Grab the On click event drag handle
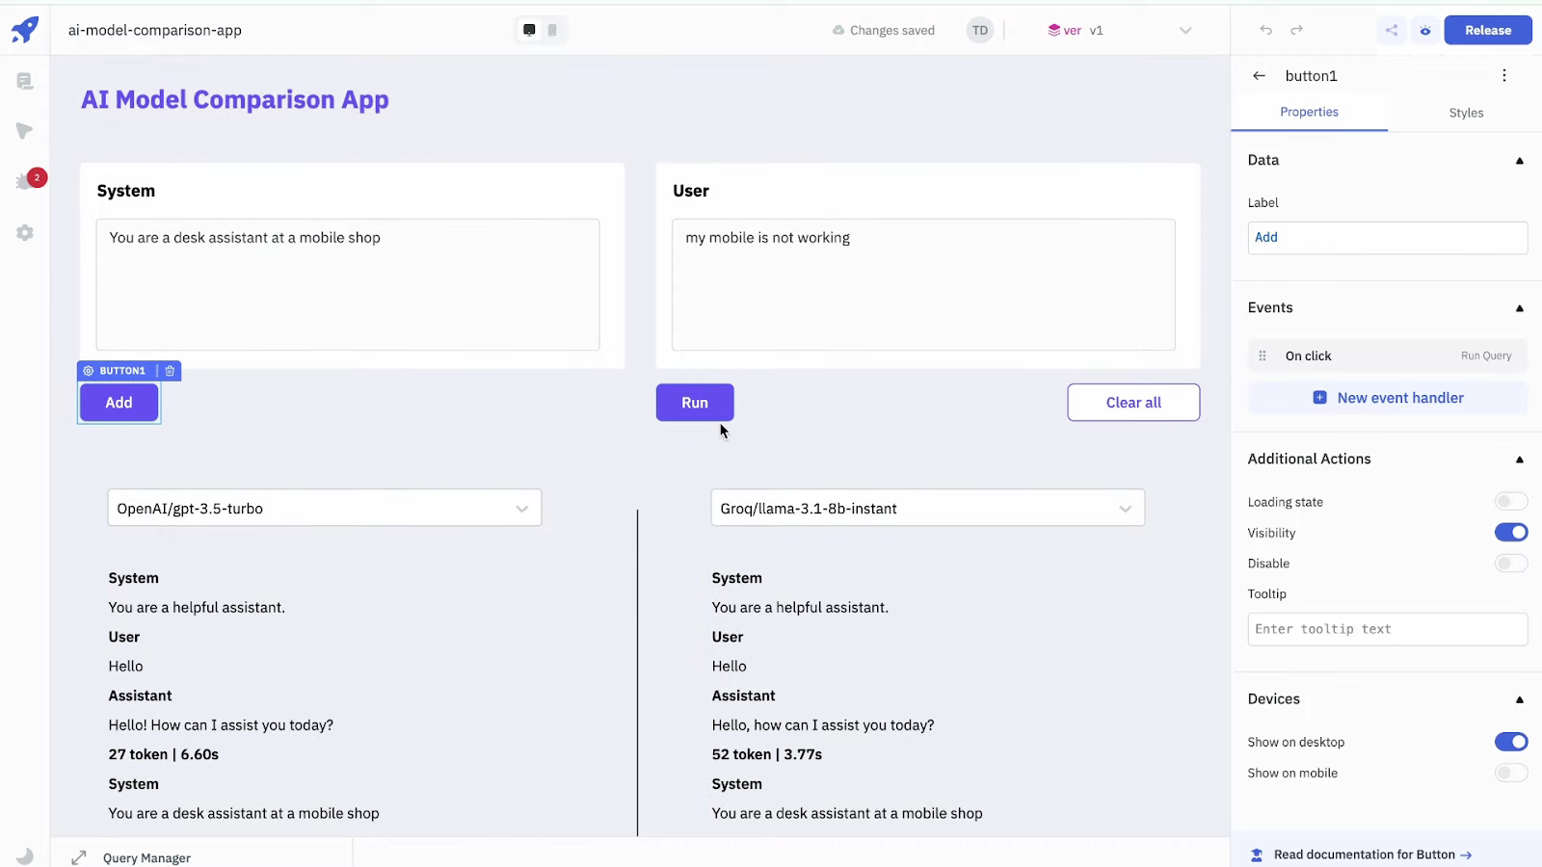 1263,355
